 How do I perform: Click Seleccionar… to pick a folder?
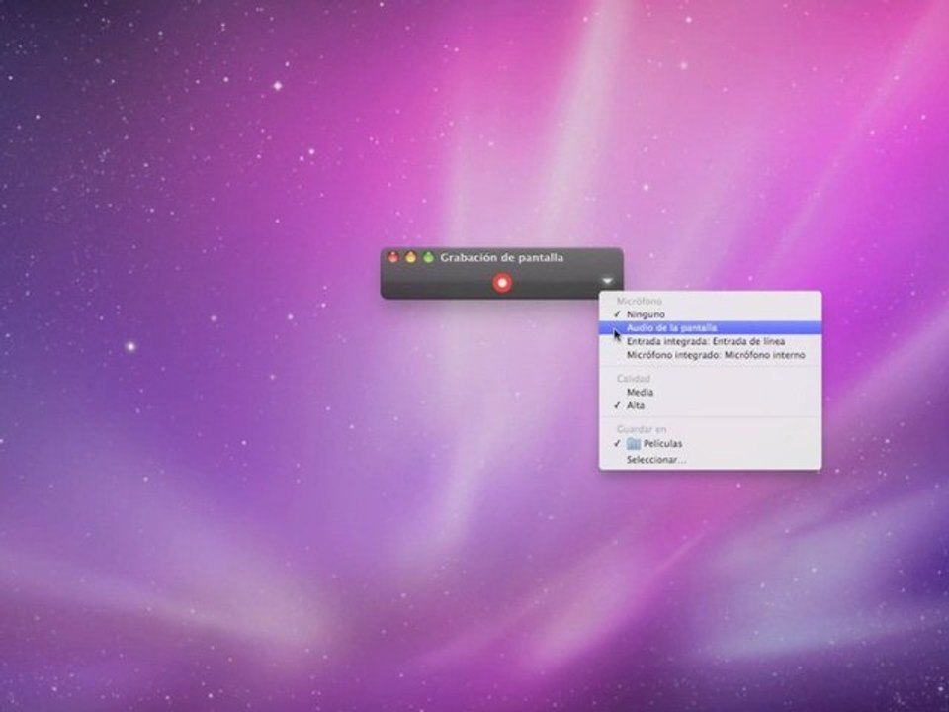tap(710, 460)
